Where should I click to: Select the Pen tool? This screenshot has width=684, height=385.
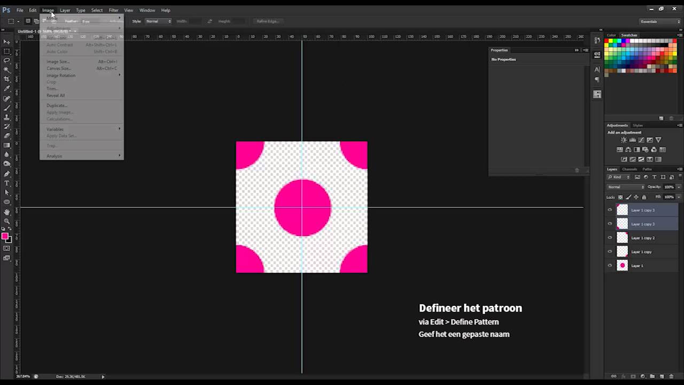[7, 174]
